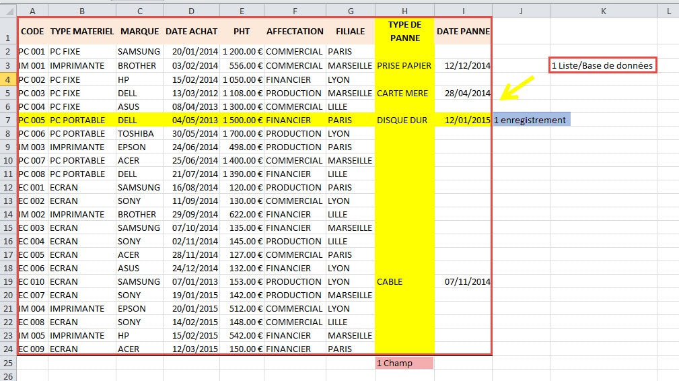Click cell CARTE MERE
This screenshot has width=679, height=381.
point(404,93)
